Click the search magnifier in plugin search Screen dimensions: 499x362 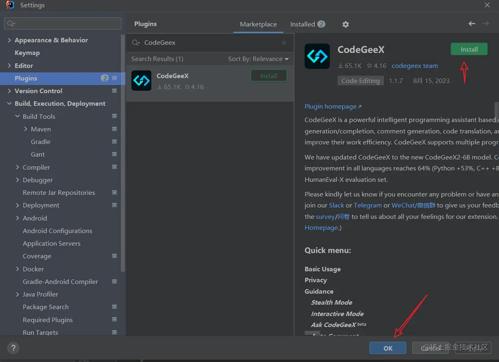pyautogui.click(x=136, y=43)
